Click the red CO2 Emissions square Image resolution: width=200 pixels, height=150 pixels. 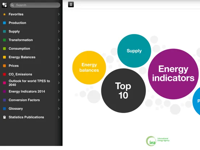click(4, 74)
